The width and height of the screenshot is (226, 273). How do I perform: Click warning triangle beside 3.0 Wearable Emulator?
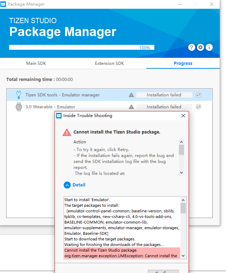(132, 107)
